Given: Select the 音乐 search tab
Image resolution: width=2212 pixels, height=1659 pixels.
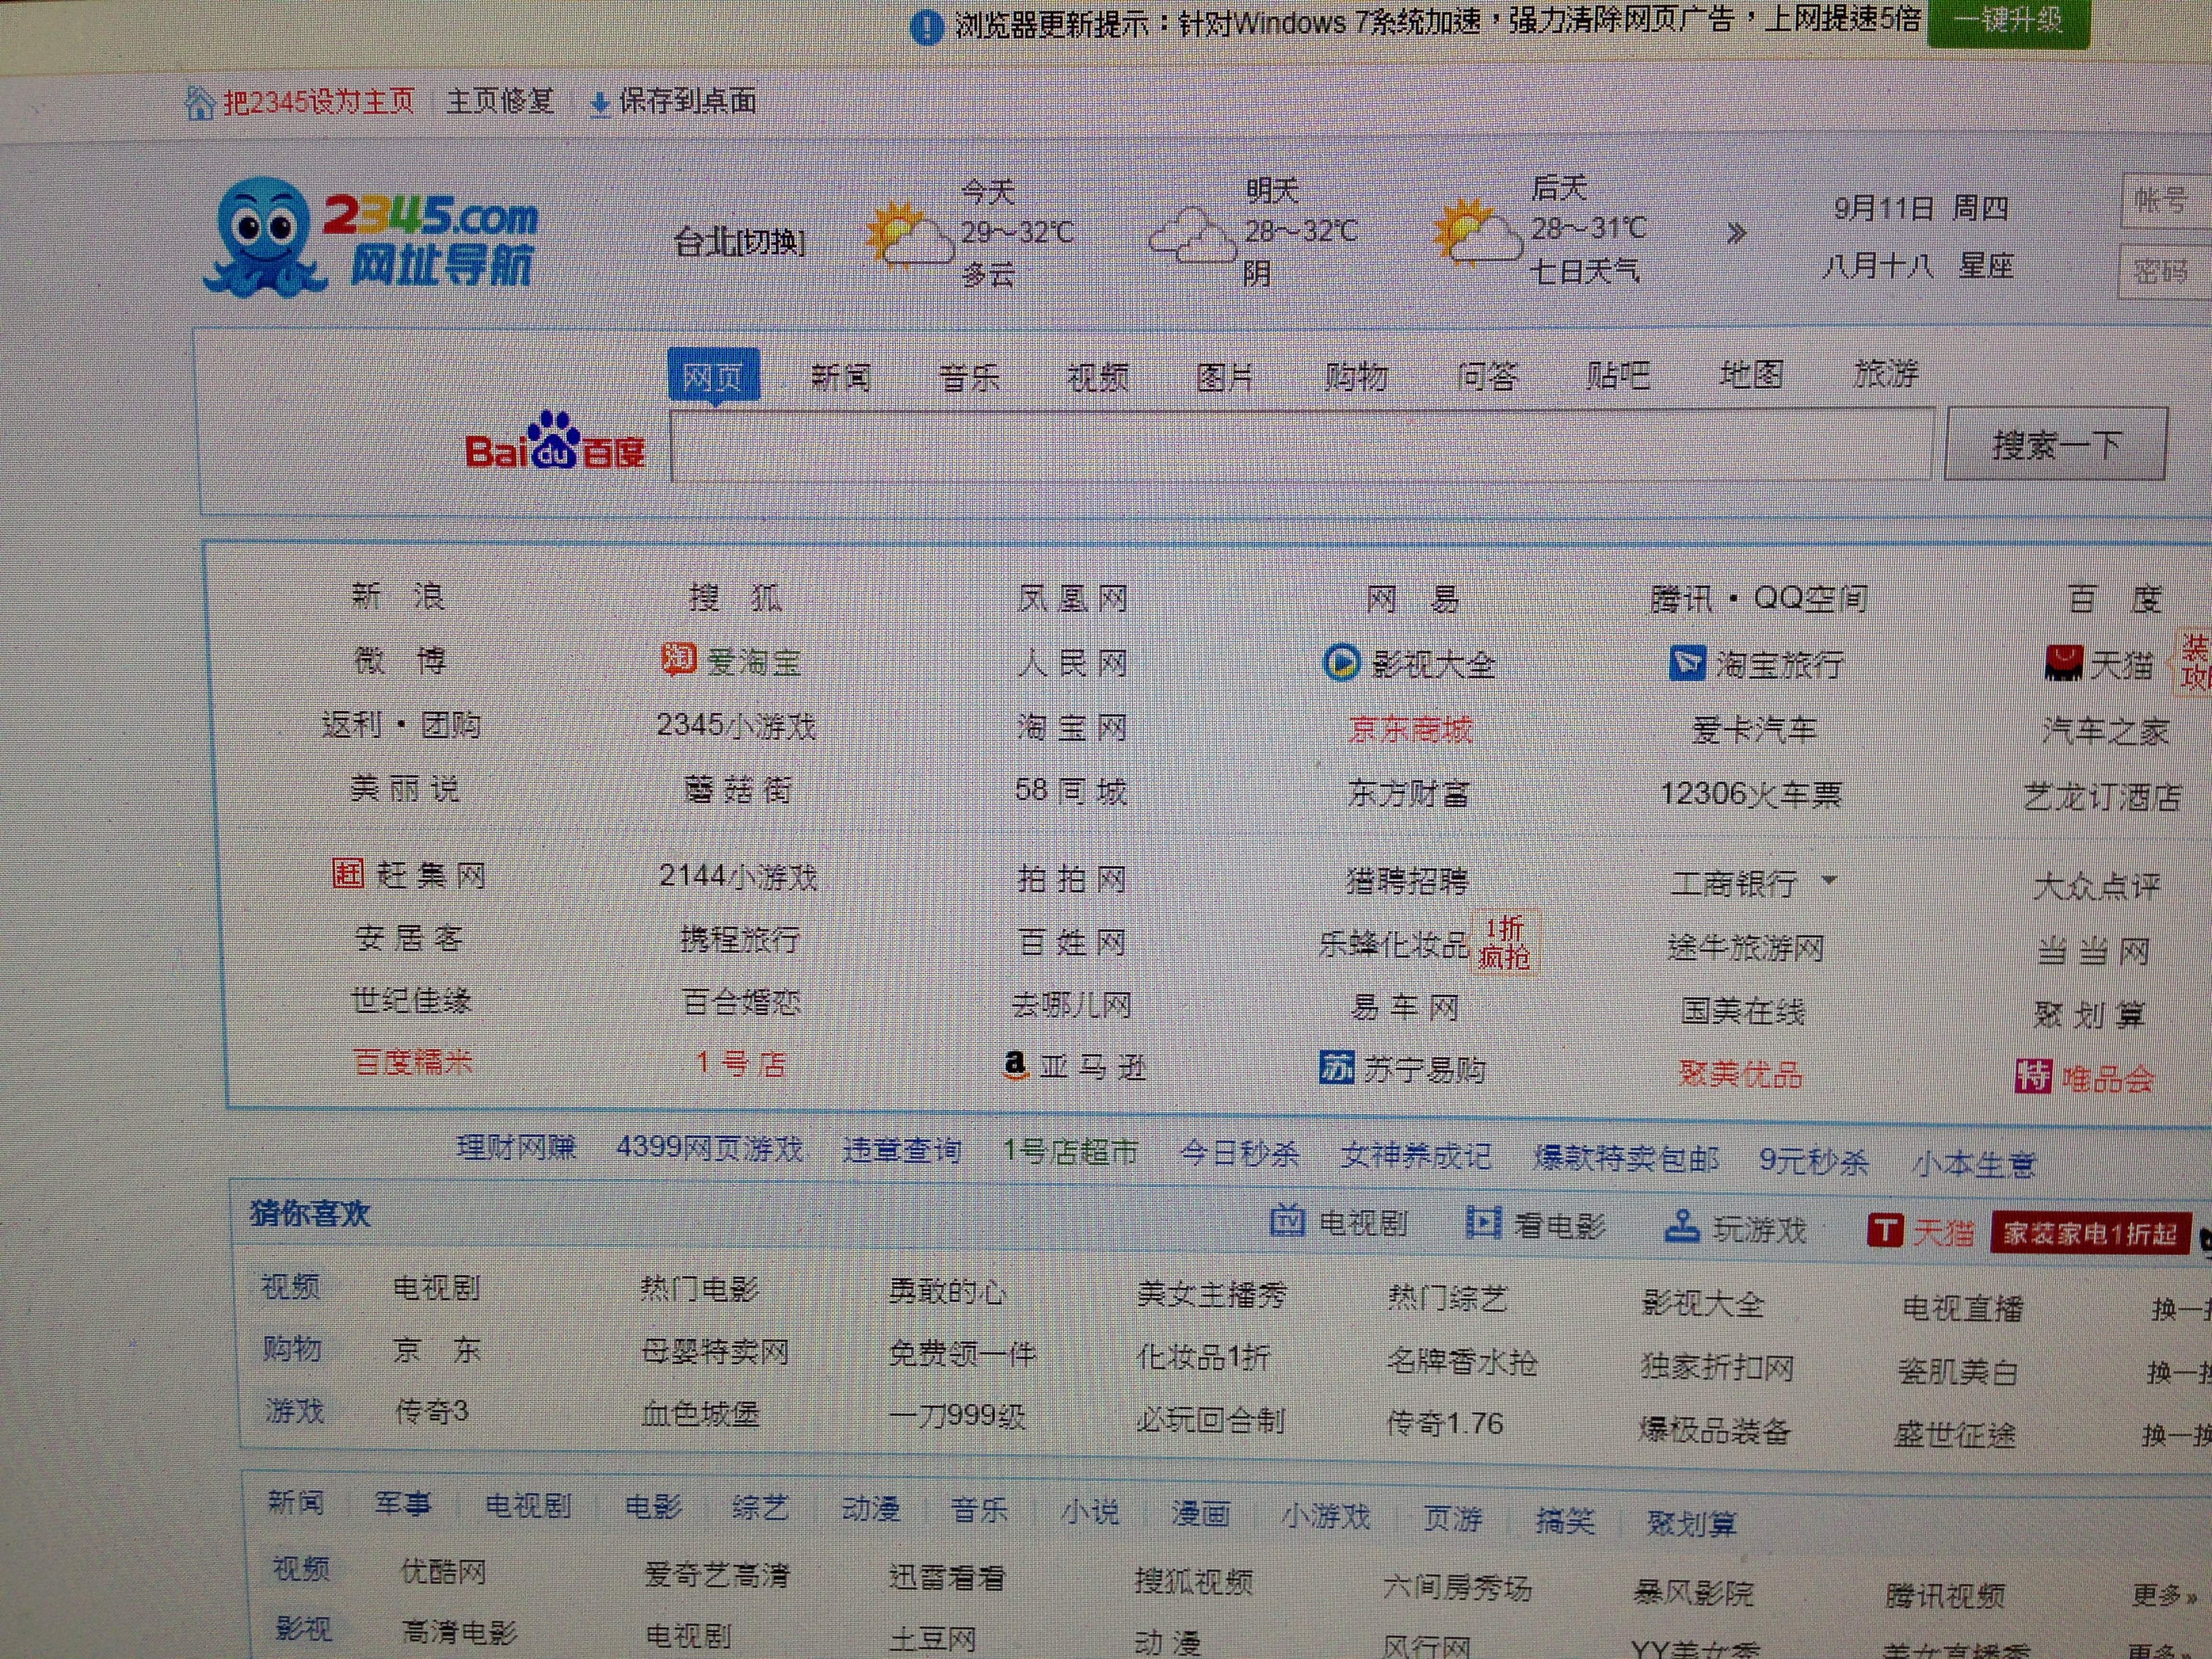Looking at the screenshot, I should pos(969,377).
